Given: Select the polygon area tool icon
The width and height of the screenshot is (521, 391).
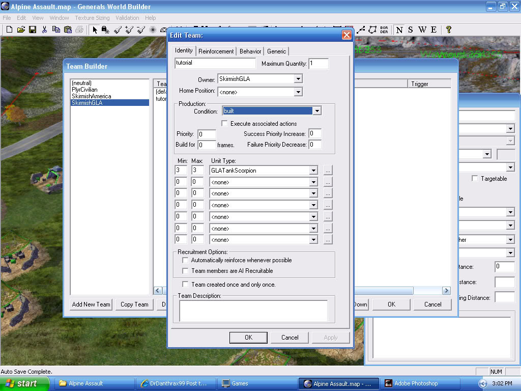Looking at the screenshot, I should 372,30.
